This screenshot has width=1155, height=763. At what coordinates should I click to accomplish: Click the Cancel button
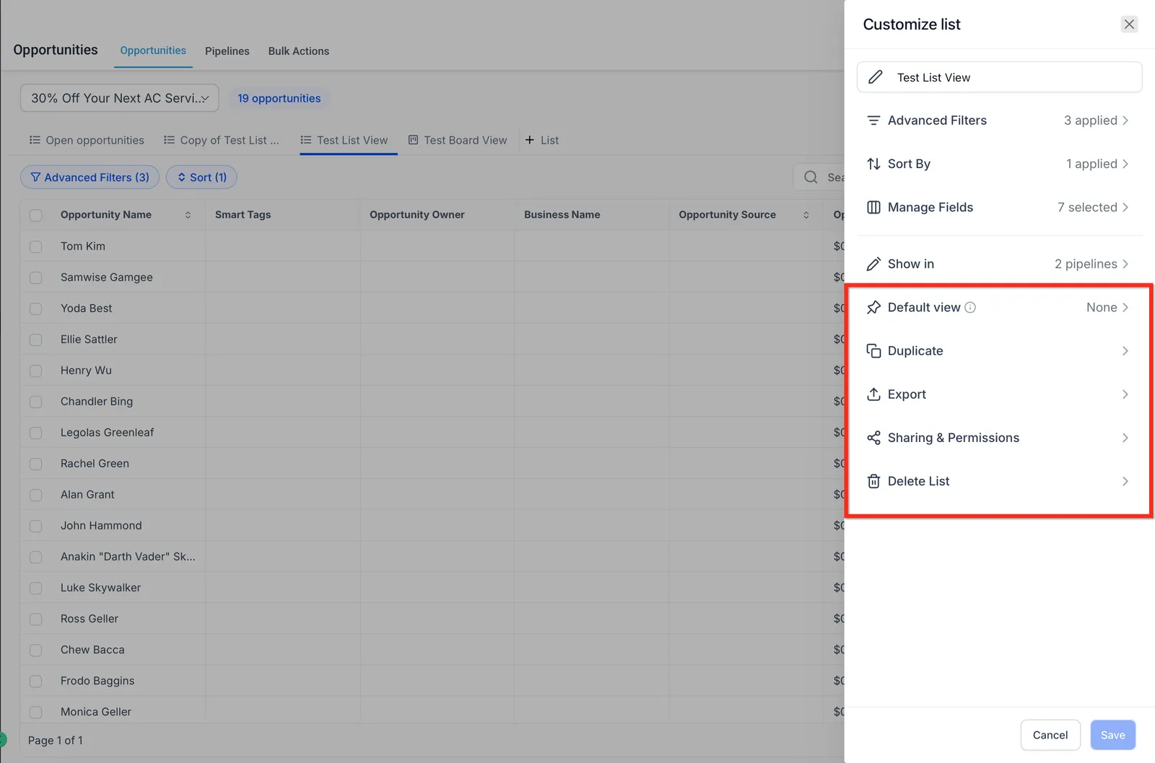[x=1050, y=735]
